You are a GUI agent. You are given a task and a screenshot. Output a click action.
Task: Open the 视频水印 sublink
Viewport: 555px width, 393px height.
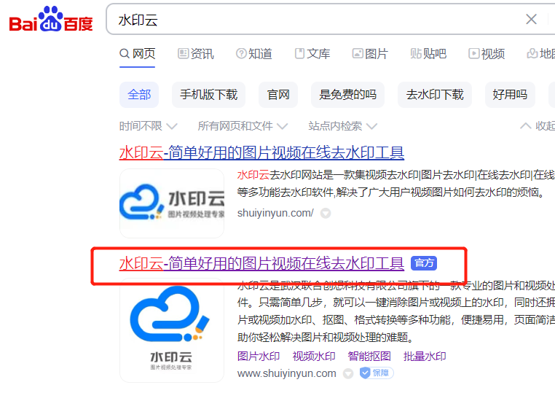click(x=314, y=356)
